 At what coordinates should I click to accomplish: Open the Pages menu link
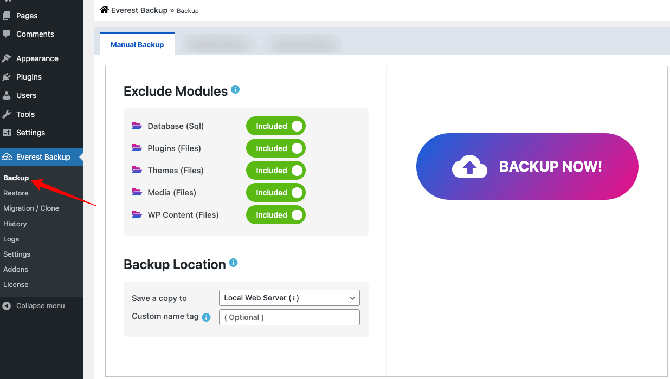pos(27,16)
